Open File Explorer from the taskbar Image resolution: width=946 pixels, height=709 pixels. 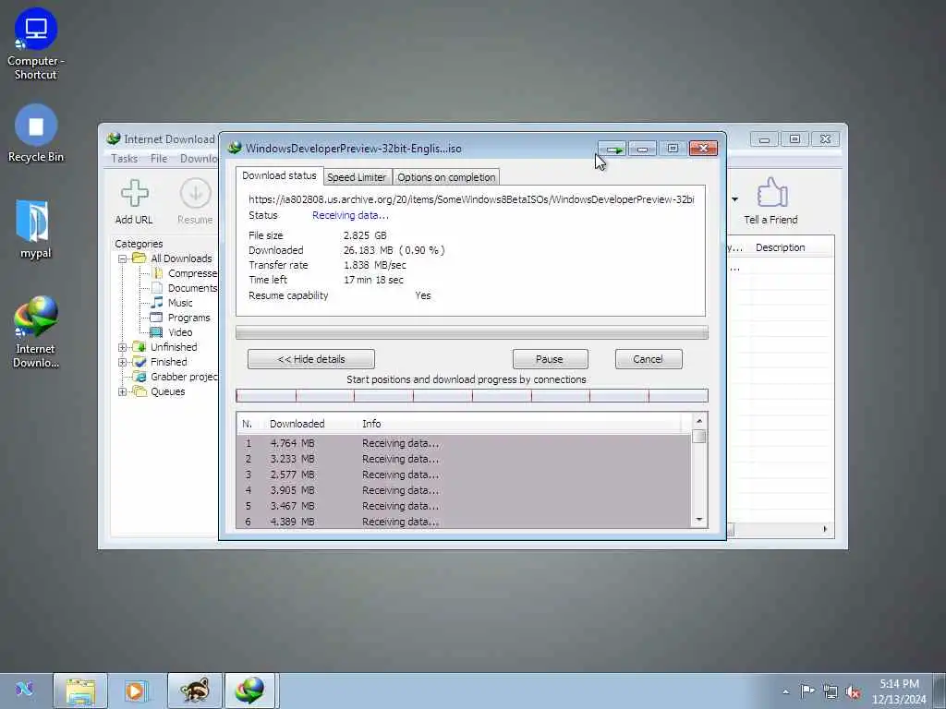(x=80, y=691)
